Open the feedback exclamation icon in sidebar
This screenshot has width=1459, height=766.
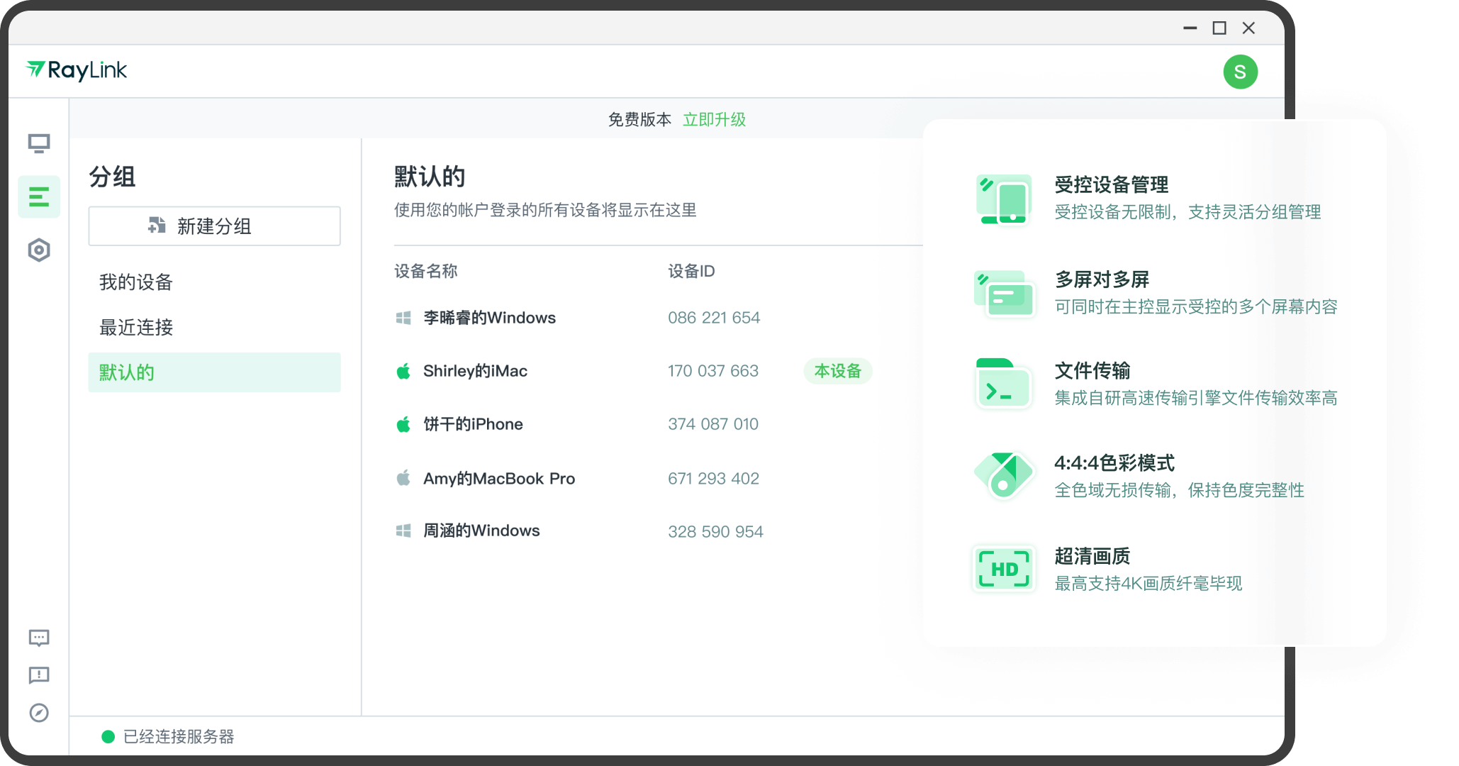(39, 675)
